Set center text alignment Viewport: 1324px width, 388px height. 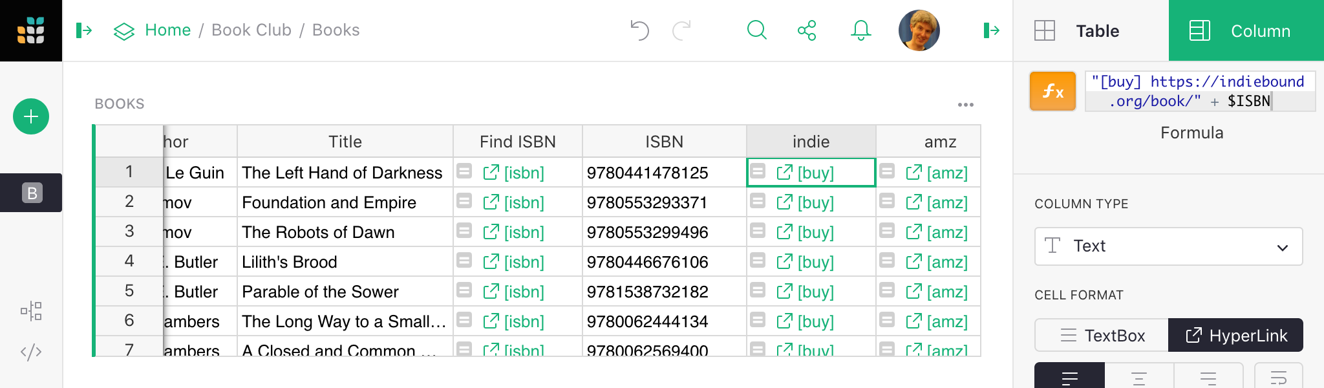[x=1138, y=378]
